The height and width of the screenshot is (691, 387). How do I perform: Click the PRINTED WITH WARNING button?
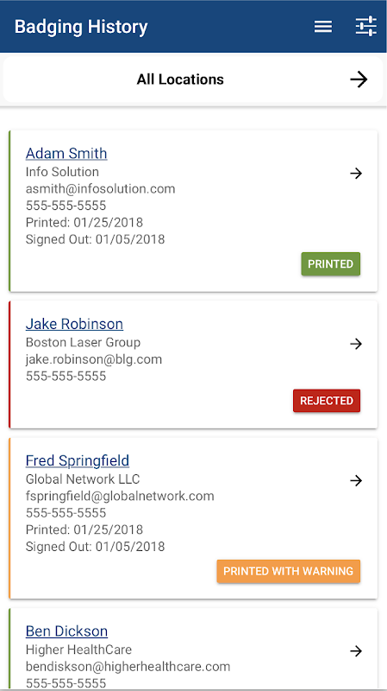point(289,571)
